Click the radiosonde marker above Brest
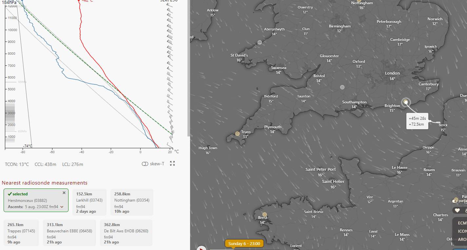 (x=264, y=214)
